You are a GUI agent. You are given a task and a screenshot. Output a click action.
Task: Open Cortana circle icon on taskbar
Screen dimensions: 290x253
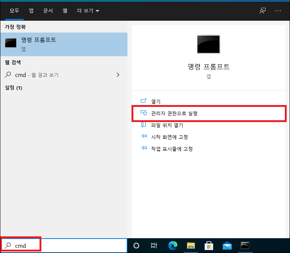[x=136, y=246]
